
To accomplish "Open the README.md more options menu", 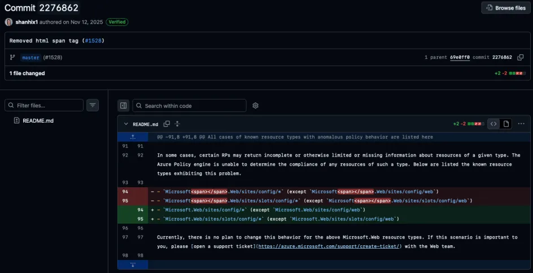I will pyautogui.click(x=521, y=124).
